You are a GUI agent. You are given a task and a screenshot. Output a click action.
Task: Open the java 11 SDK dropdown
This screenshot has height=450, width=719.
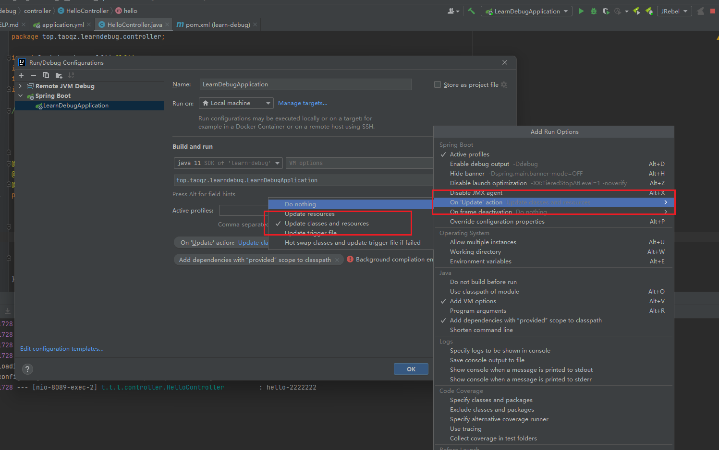228,163
